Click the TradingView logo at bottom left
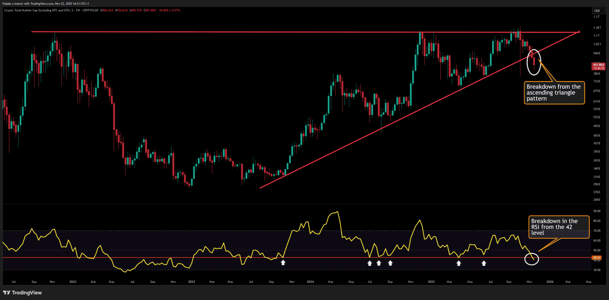 [x=22, y=292]
